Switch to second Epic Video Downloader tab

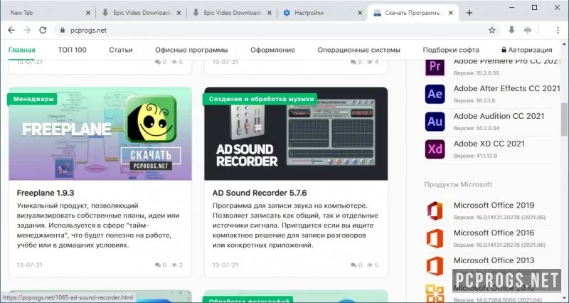click(x=233, y=13)
